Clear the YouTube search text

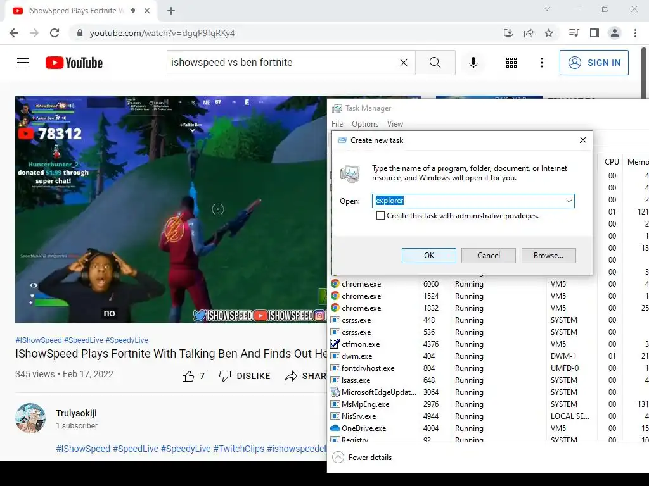(404, 63)
